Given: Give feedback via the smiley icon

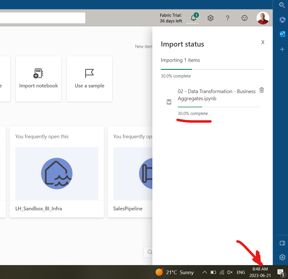Looking at the screenshot, I should pyautogui.click(x=244, y=18).
